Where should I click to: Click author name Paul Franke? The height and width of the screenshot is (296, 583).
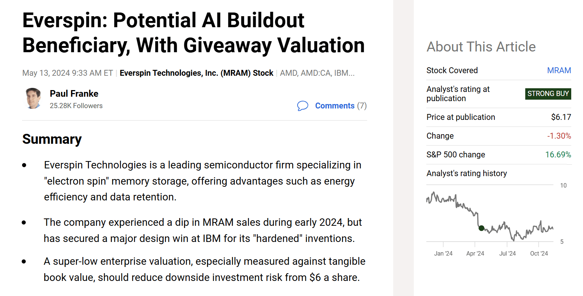click(x=74, y=93)
